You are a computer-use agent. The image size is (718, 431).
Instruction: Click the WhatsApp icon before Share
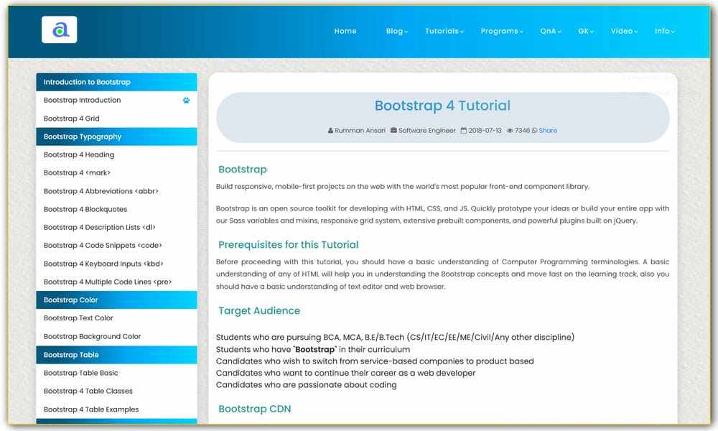coord(534,131)
